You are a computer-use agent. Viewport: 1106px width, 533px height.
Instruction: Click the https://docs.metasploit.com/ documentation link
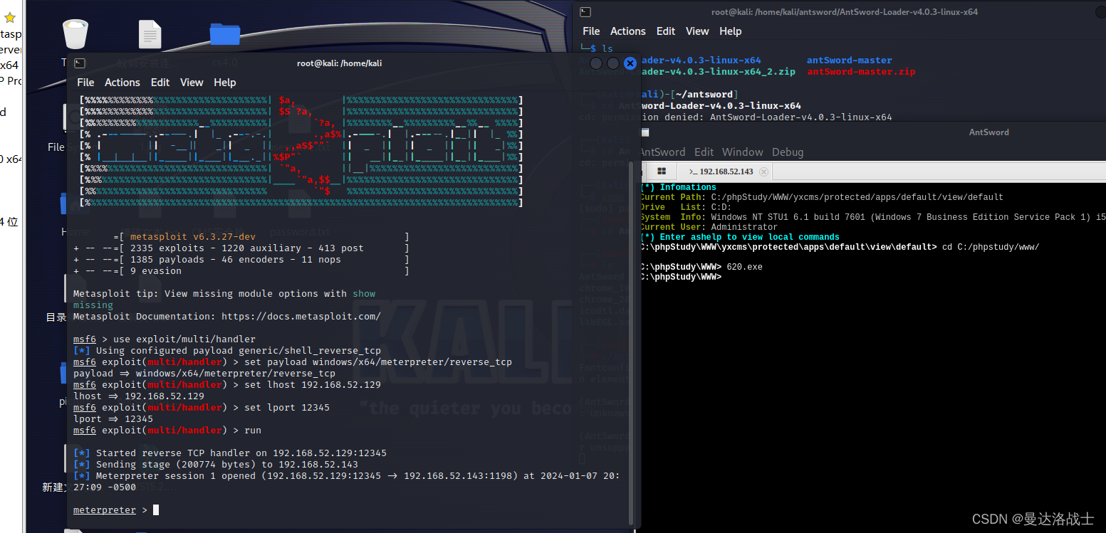click(301, 317)
